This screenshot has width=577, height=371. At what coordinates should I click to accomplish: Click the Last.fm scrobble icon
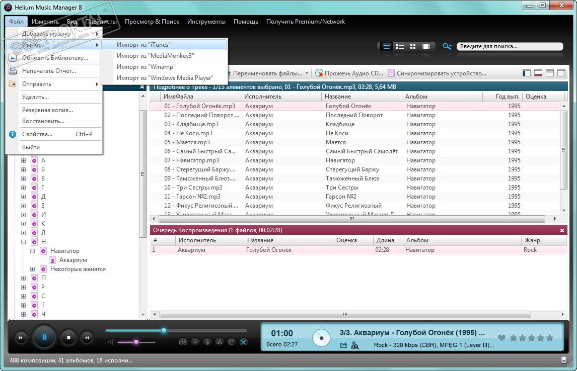coord(183,342)
